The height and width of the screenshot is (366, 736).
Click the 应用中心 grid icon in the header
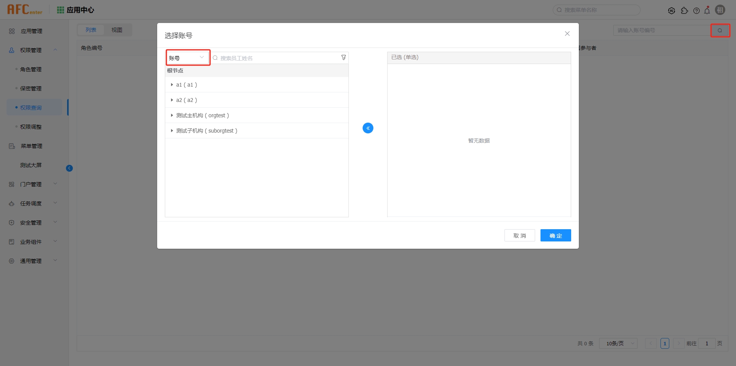(60, 10)
